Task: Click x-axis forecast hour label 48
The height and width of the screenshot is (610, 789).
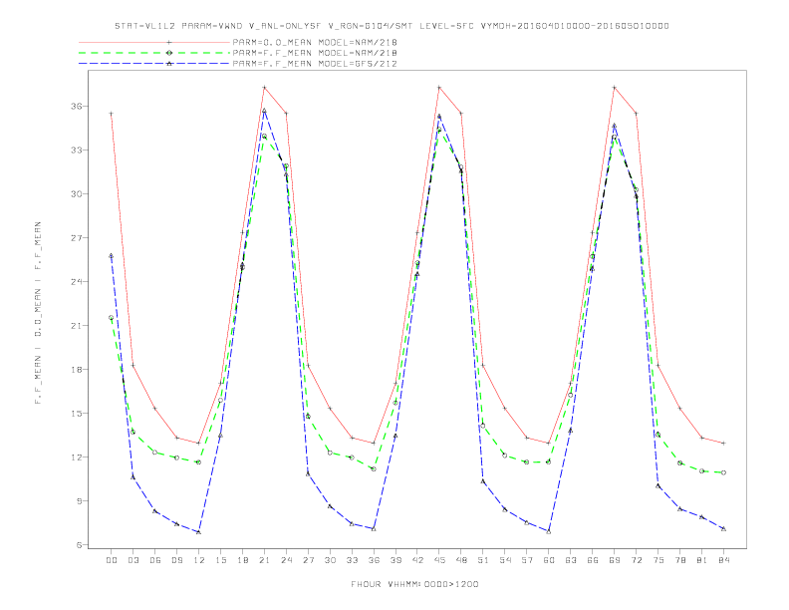Action: (461, 560)
